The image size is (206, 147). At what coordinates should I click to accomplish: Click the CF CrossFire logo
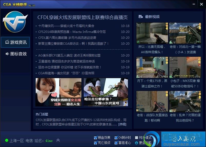pos(15,22)
